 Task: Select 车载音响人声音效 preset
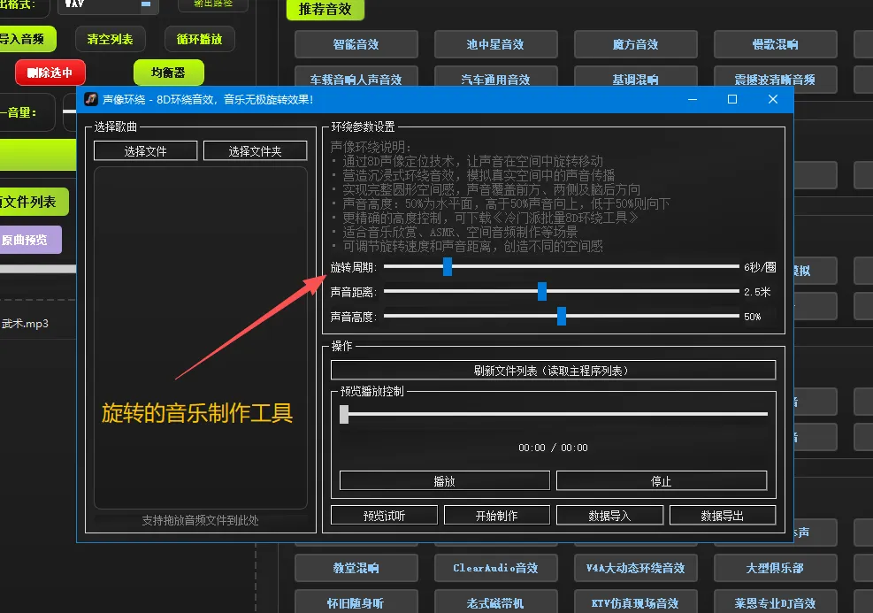click(356, 77)
